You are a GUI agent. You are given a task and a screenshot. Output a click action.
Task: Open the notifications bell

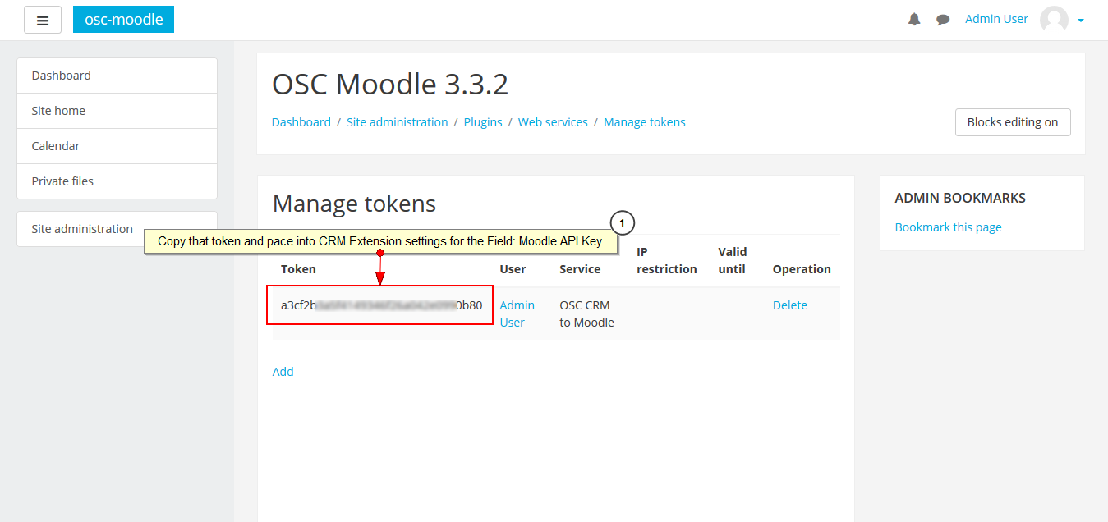[x=914, y=19]
